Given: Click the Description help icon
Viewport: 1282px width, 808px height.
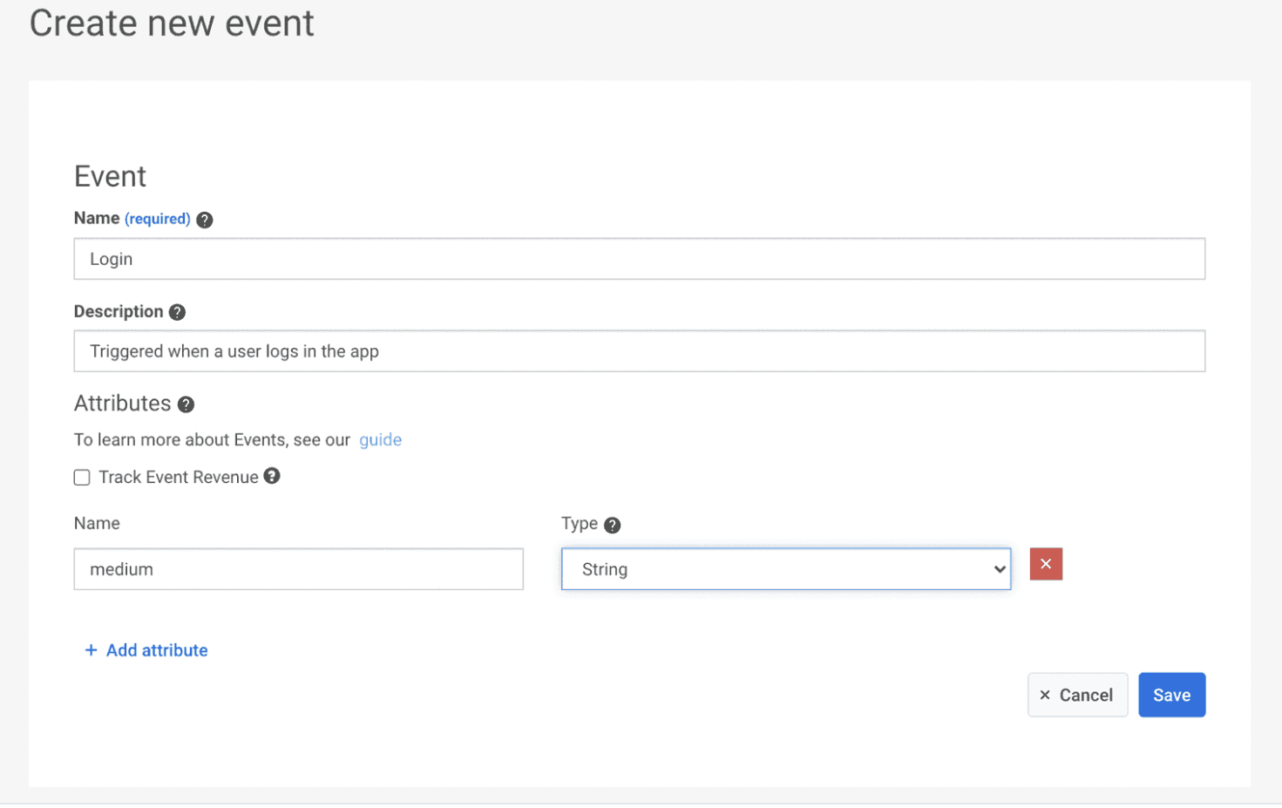Looking at the screenshot, I should coord(177,311).
